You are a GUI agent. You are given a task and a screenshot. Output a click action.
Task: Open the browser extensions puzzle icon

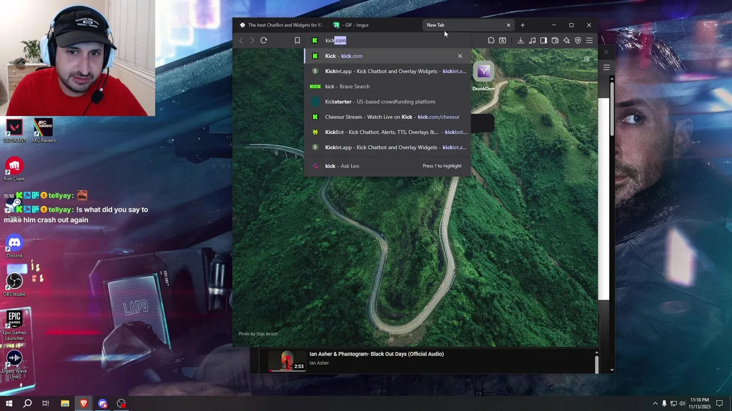click(x=491, y=41)
